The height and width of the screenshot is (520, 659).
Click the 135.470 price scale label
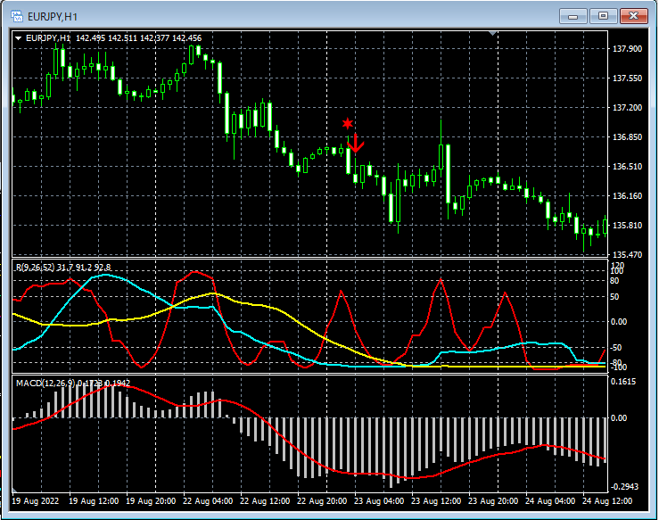629,255
